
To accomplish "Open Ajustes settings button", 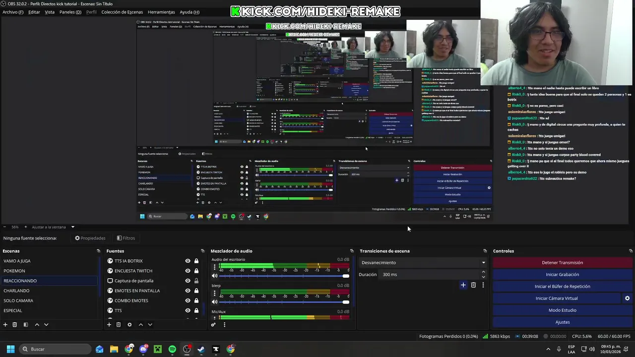I will pos(562,322).
